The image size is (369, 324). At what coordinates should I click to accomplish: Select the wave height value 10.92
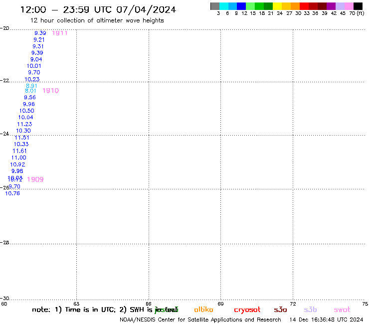tap(17, 164)
